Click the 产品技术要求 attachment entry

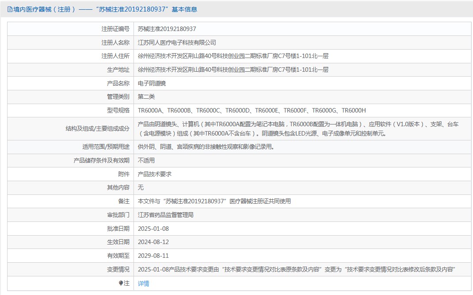tap(154, 174)
